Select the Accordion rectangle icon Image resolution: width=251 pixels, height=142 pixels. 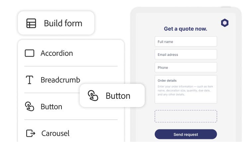tap(30, 53)
